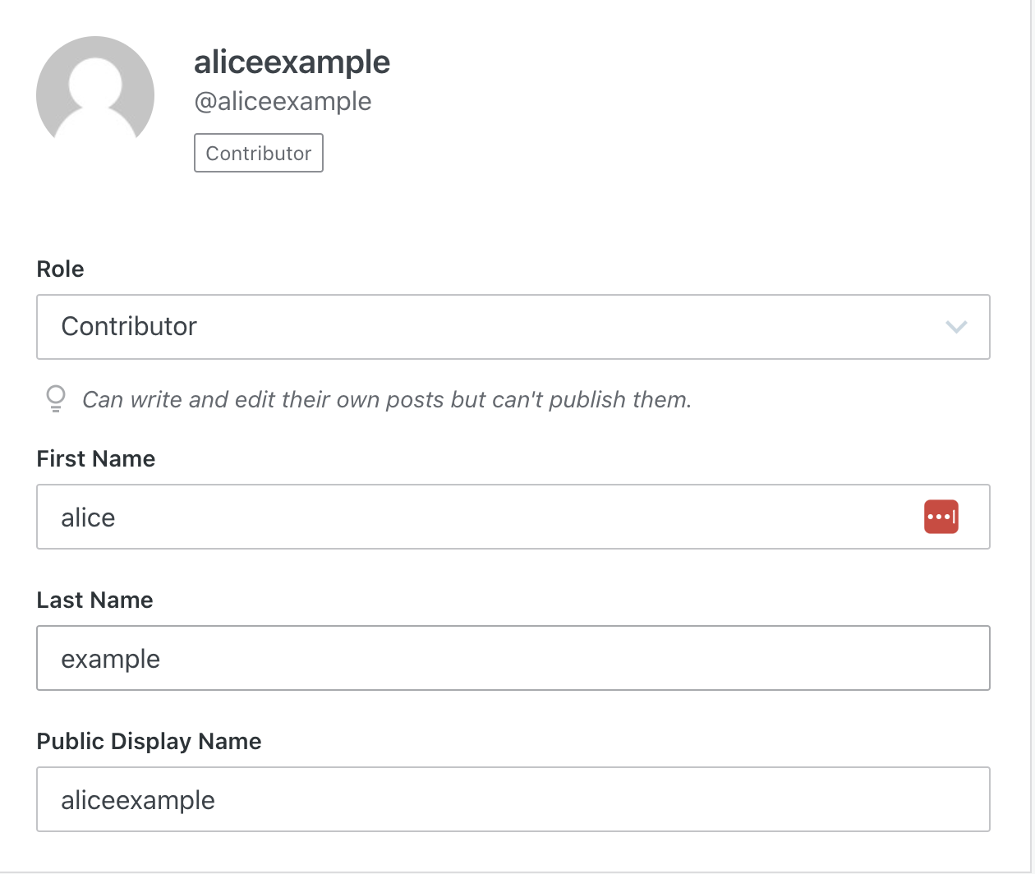Click the First Name field label
Screen dimensions: 1035x874
pyautogui.click(x=96, y=458)
